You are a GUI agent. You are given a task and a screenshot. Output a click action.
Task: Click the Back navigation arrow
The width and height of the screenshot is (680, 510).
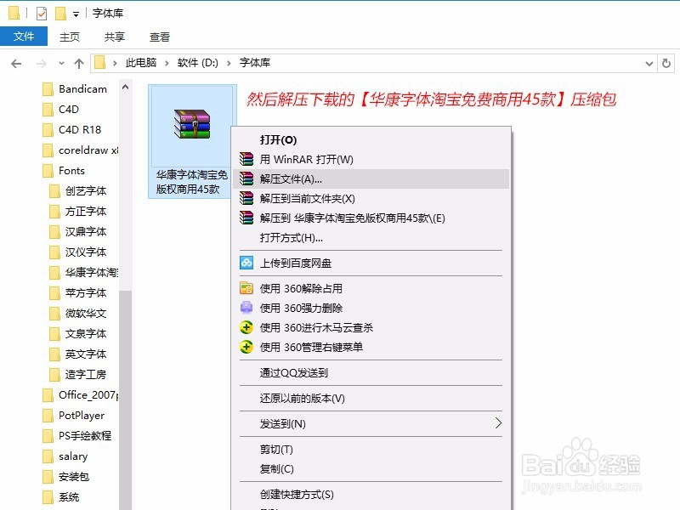[16, 64]
